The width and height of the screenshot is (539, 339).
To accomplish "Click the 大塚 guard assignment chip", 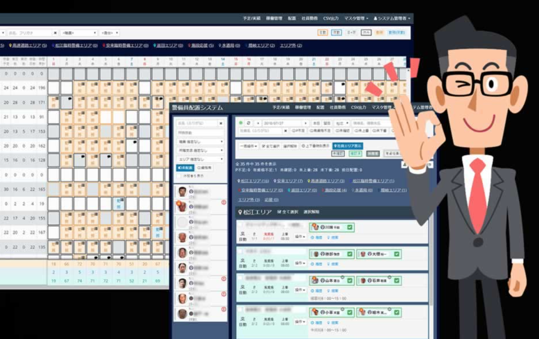I will pos(378,254).
